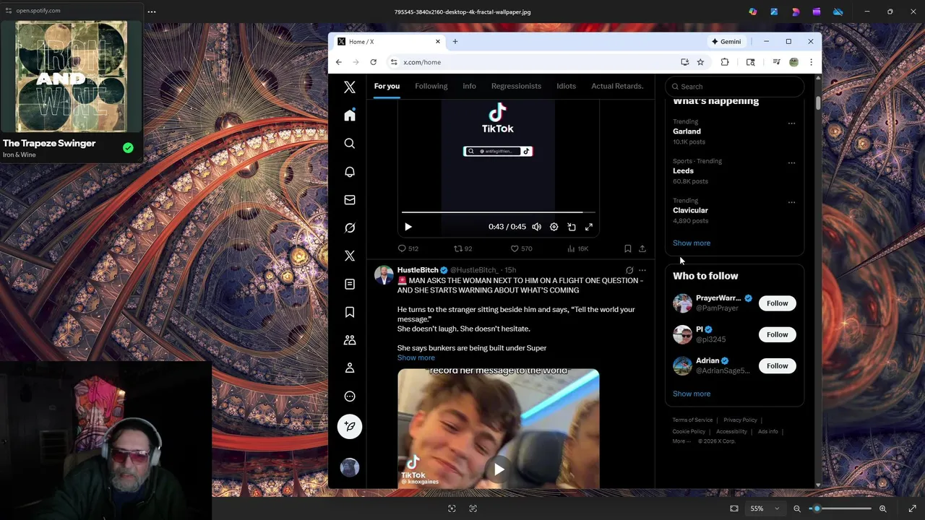The height and width of the screenshot is (520, 925).
Task: Show more under What's happening
Action: [x=692, y=243]
